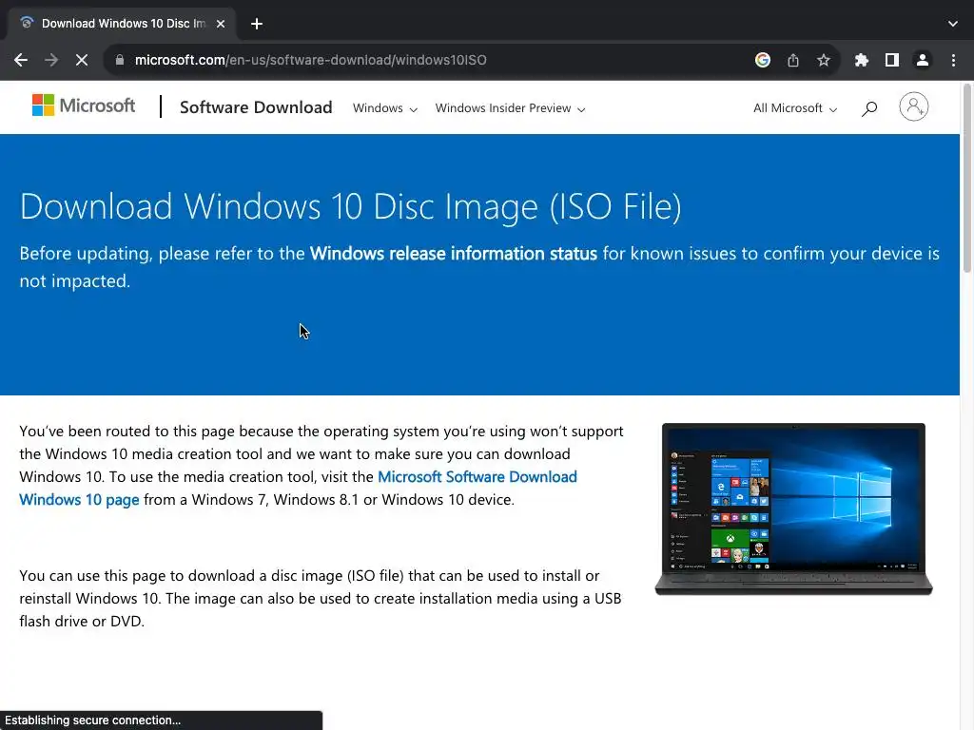Open a new browser tab
Image resolution: width=974 pixels, height=730 pixels.
click(x=257, y=24)
